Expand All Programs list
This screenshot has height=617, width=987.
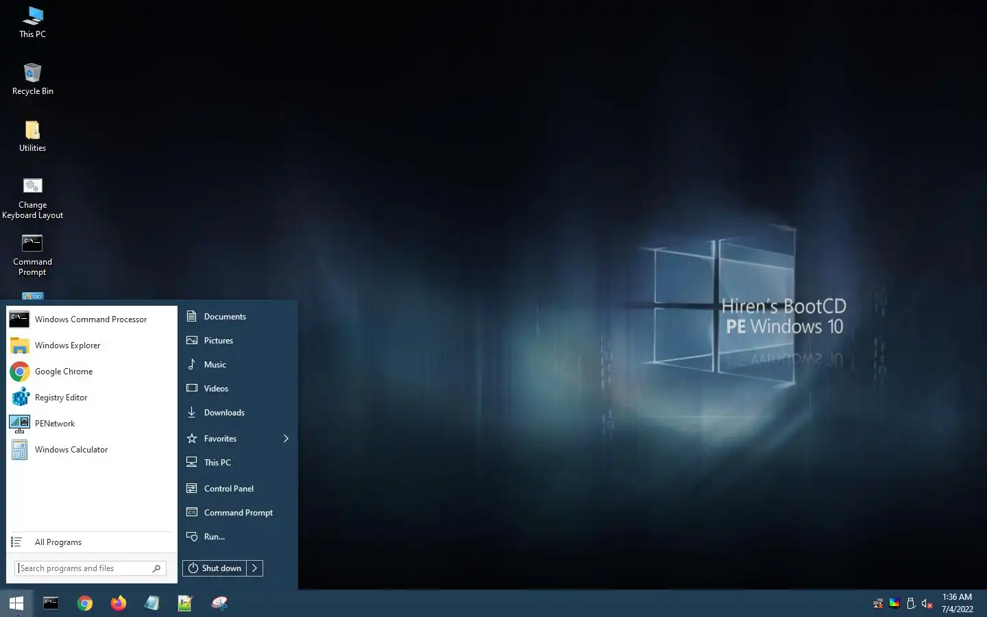coord(91,542)
